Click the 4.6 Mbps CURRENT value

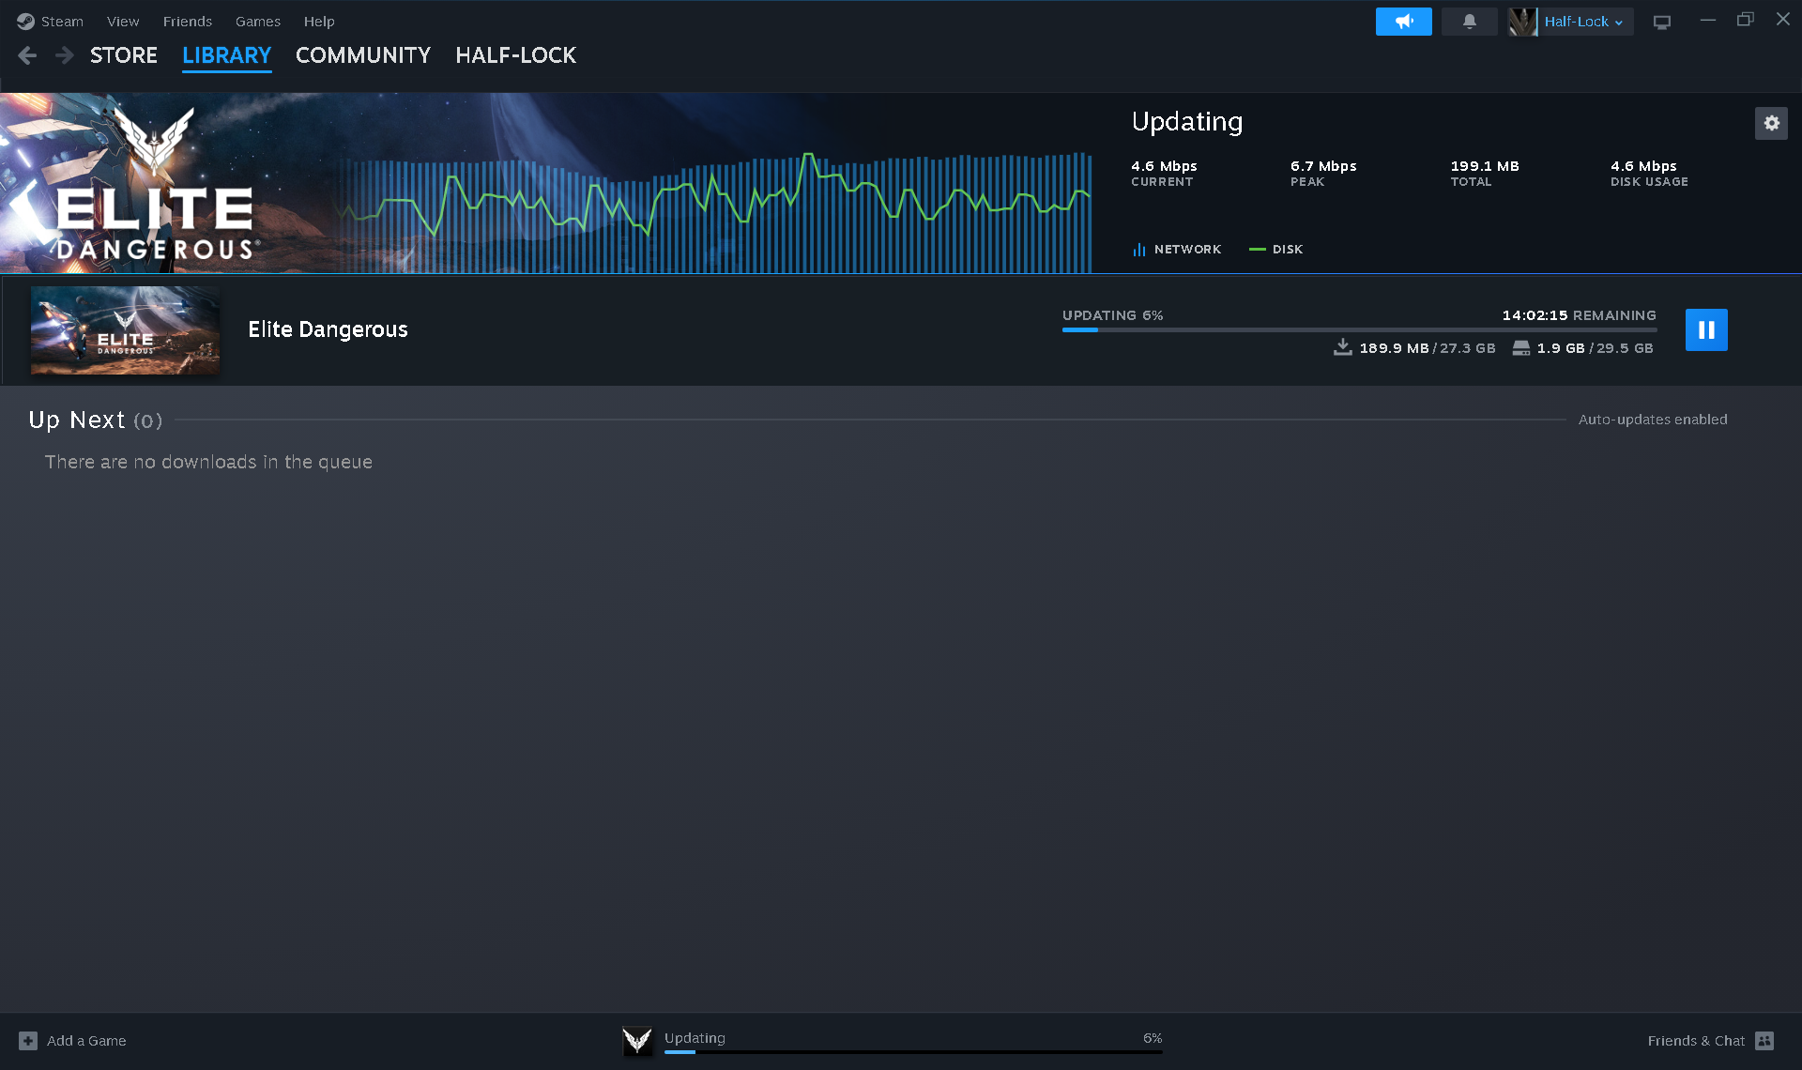click(1164, 166)
